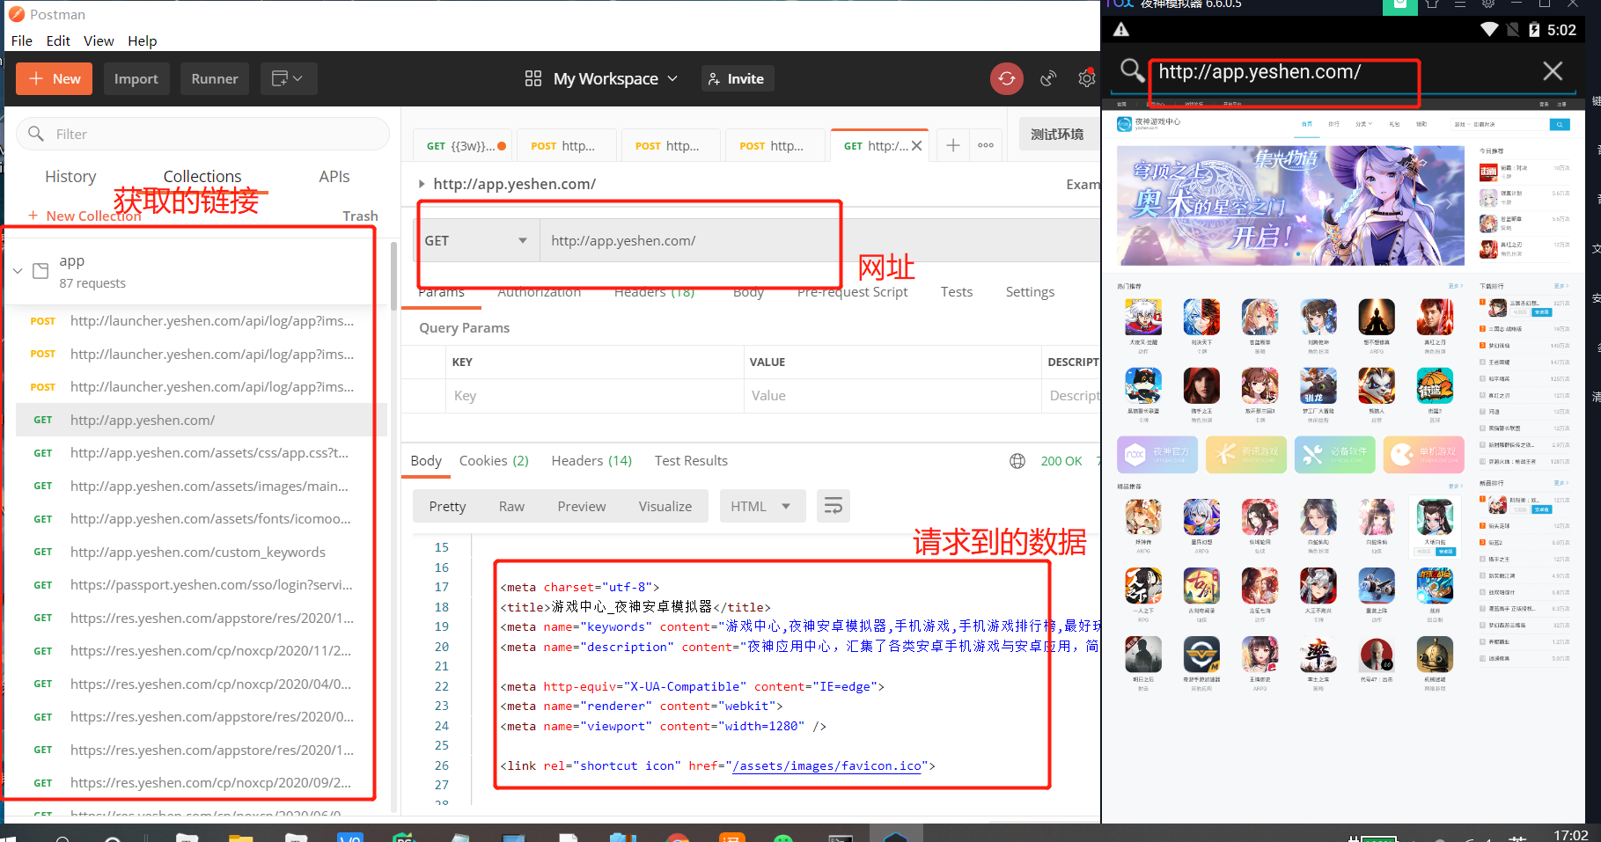Image resolution: width=1601 pixels, height=842 pixels.
Task: Switch to the Collections sidebar tab
Action: tap(202, 176)
